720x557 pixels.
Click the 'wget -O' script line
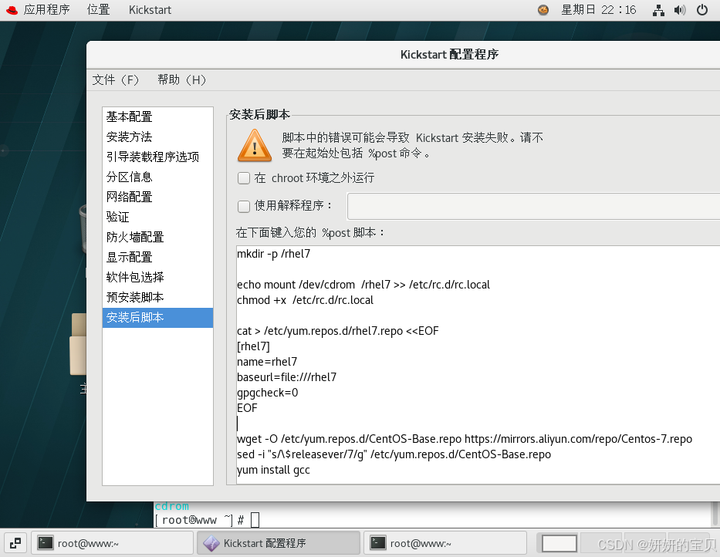tap(465, 439)
